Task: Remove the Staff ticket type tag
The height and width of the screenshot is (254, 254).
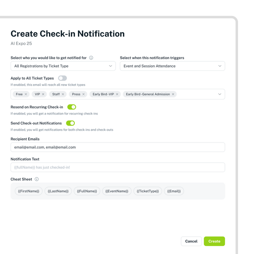Action: 63,94
